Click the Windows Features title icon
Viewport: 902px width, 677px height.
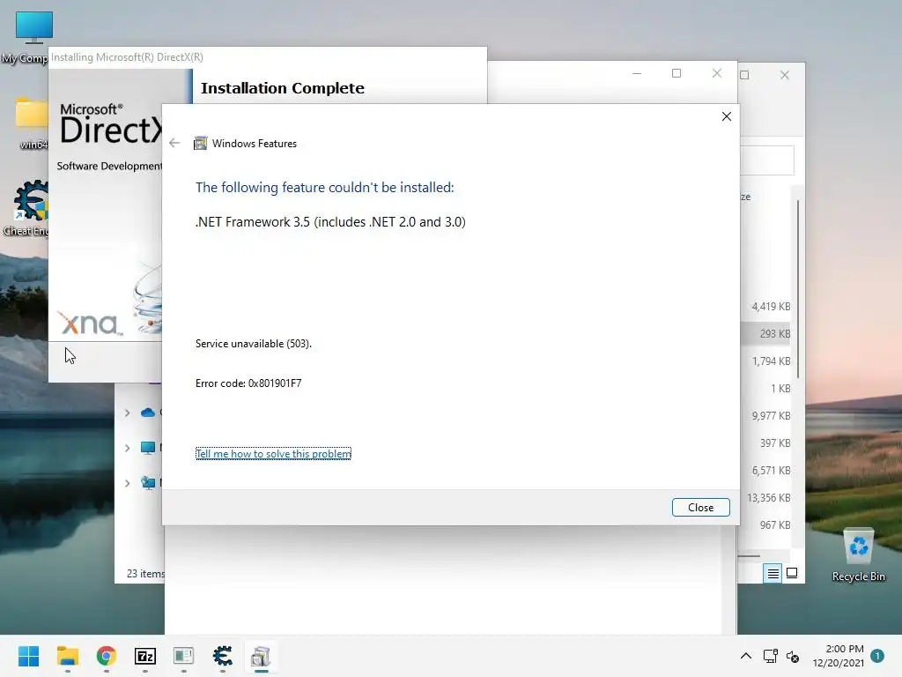click(200, 144)
